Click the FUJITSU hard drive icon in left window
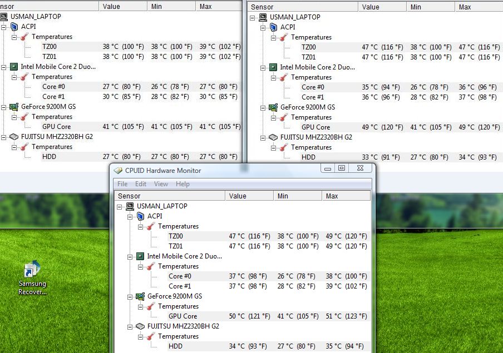Image resolution: width=503 pixels, height=353 pixels. [14, 137]
